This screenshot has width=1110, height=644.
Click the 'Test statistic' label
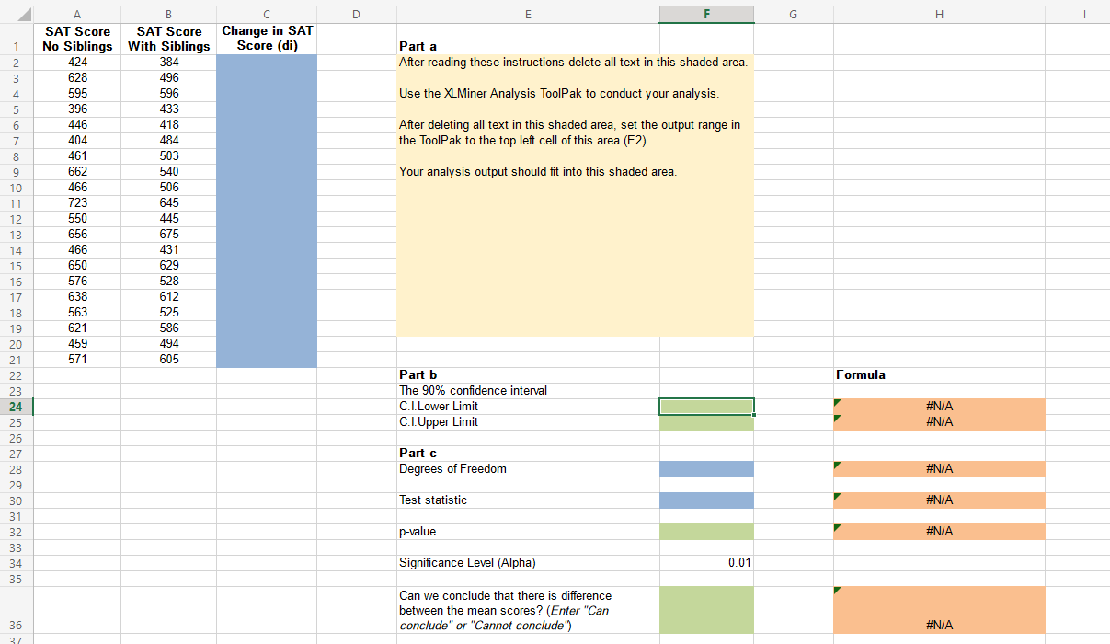(x=432, y=500)
